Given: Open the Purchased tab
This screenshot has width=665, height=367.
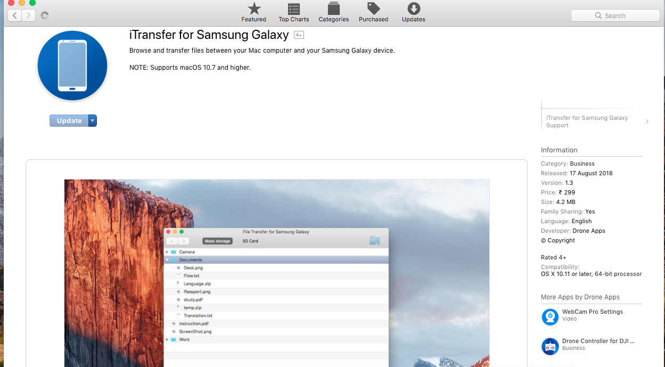Looking at the screenshot, I should pos(374,12).
